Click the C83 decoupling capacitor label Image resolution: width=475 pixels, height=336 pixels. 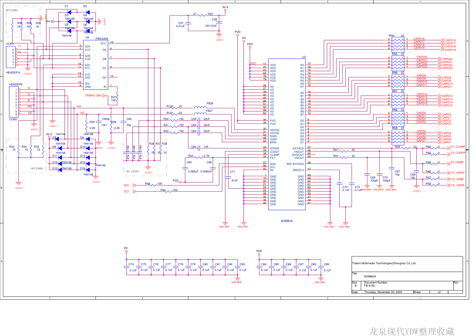click(242, 264)
